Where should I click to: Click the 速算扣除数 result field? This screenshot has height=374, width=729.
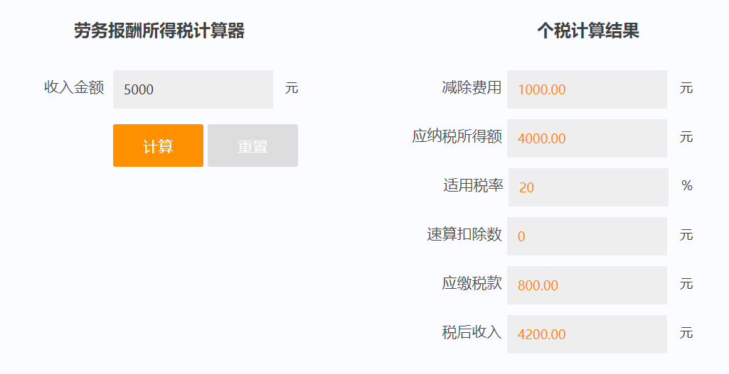[x=587, y=236]
